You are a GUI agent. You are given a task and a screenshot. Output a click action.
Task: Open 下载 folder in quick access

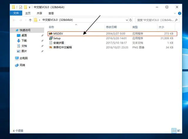tap(24, 41)
